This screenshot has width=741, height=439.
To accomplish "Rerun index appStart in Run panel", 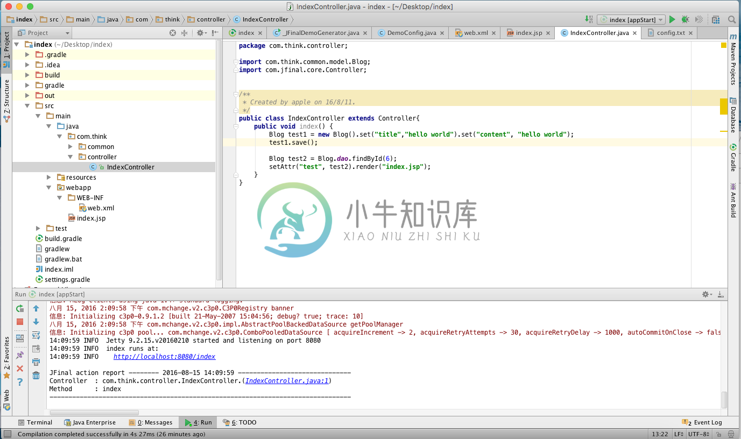I will [x=20, y=308].
